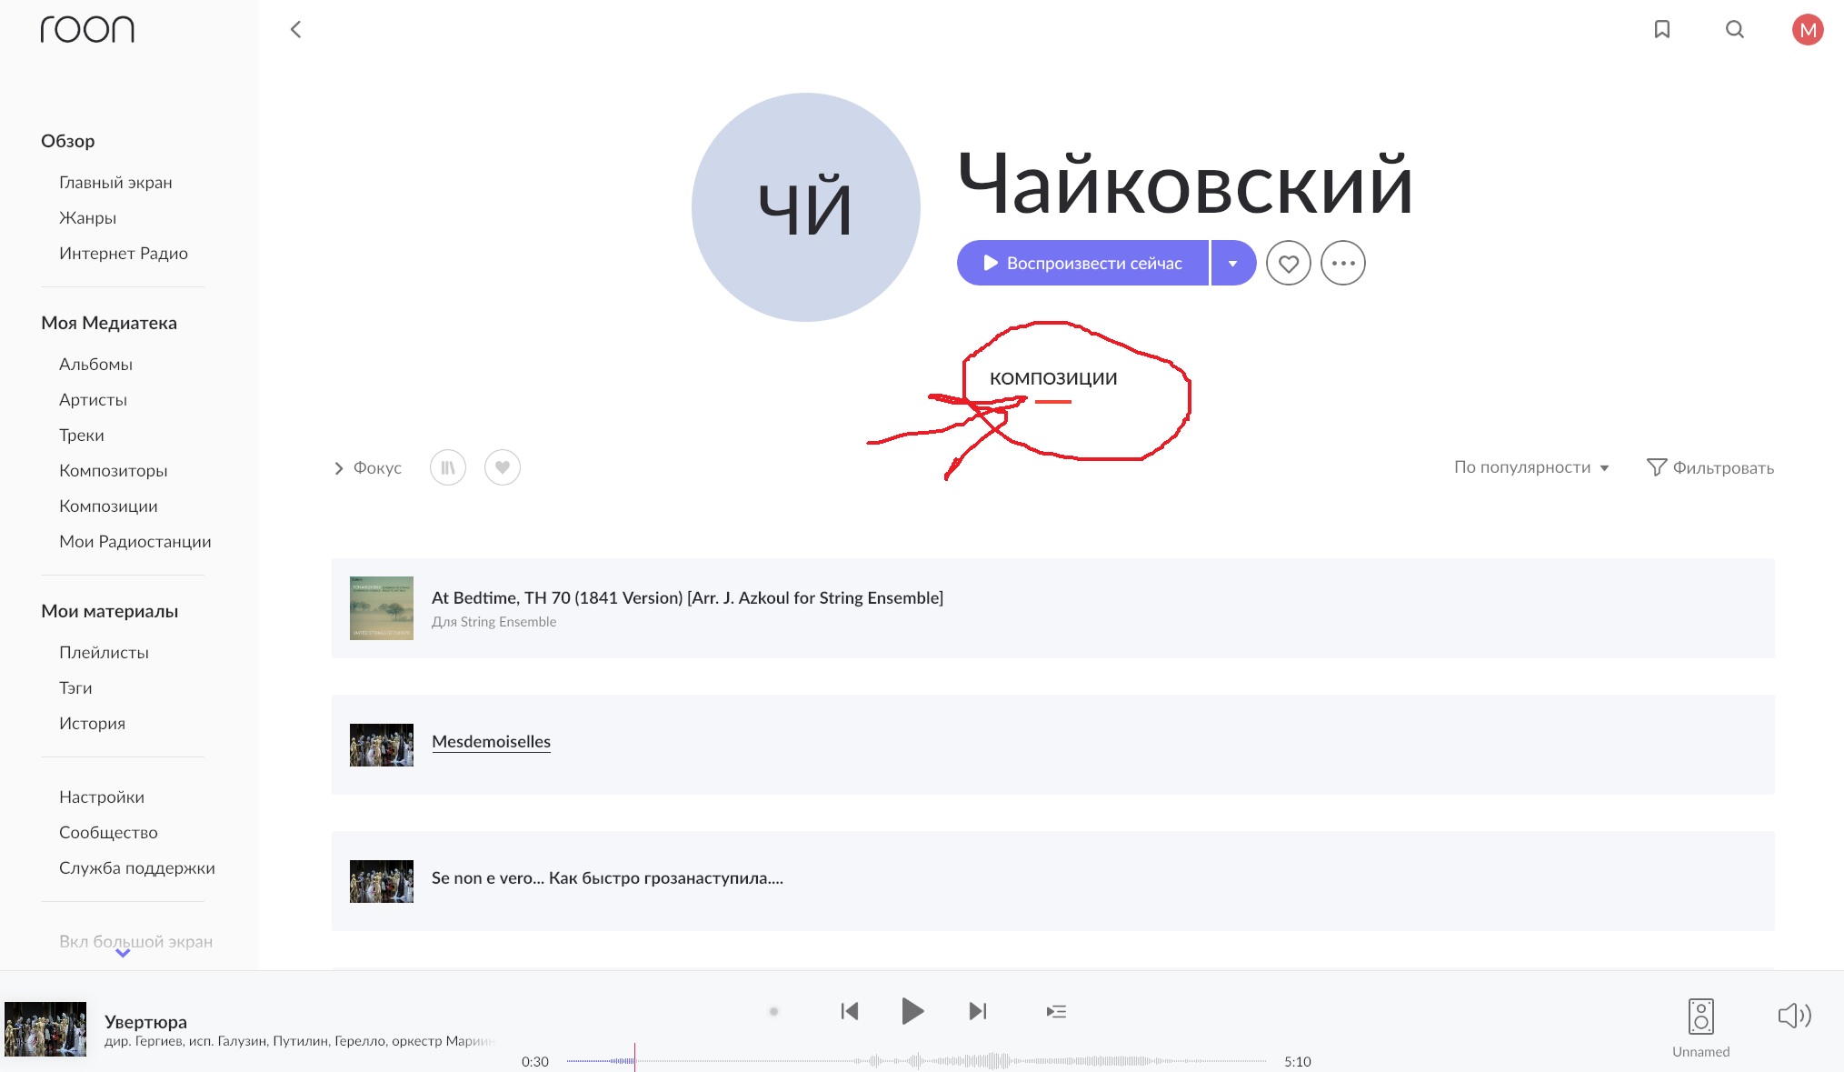The width and height of the screenshot is (1844, 1072).
Task: Open the volume control icon
Action: pos(1795,1016)
